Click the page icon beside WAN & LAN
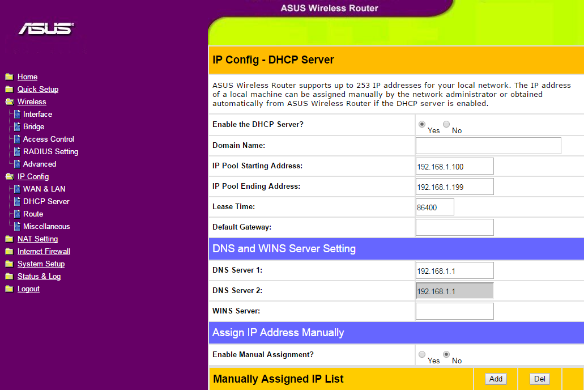 [x=17, y=189]
